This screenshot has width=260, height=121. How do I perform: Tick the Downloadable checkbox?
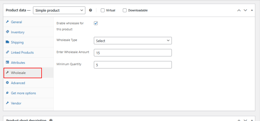[125, 10]
